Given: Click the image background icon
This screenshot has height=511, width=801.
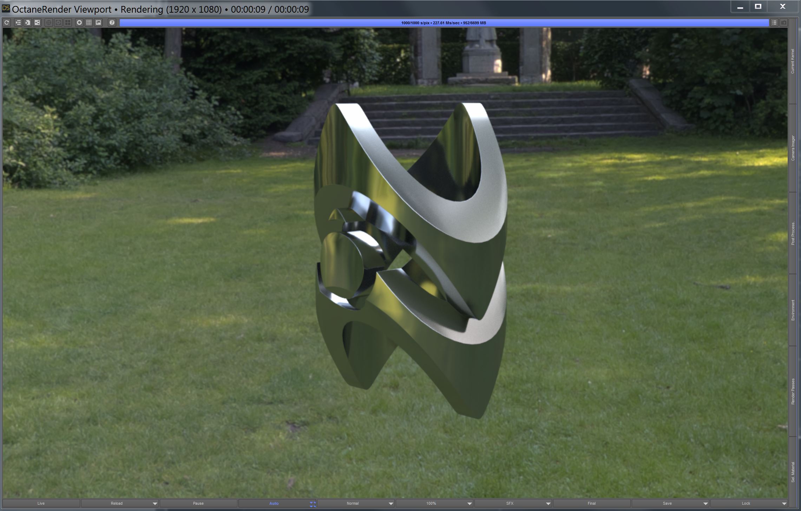Looking at the screenshot, I should tap(98, 23).
